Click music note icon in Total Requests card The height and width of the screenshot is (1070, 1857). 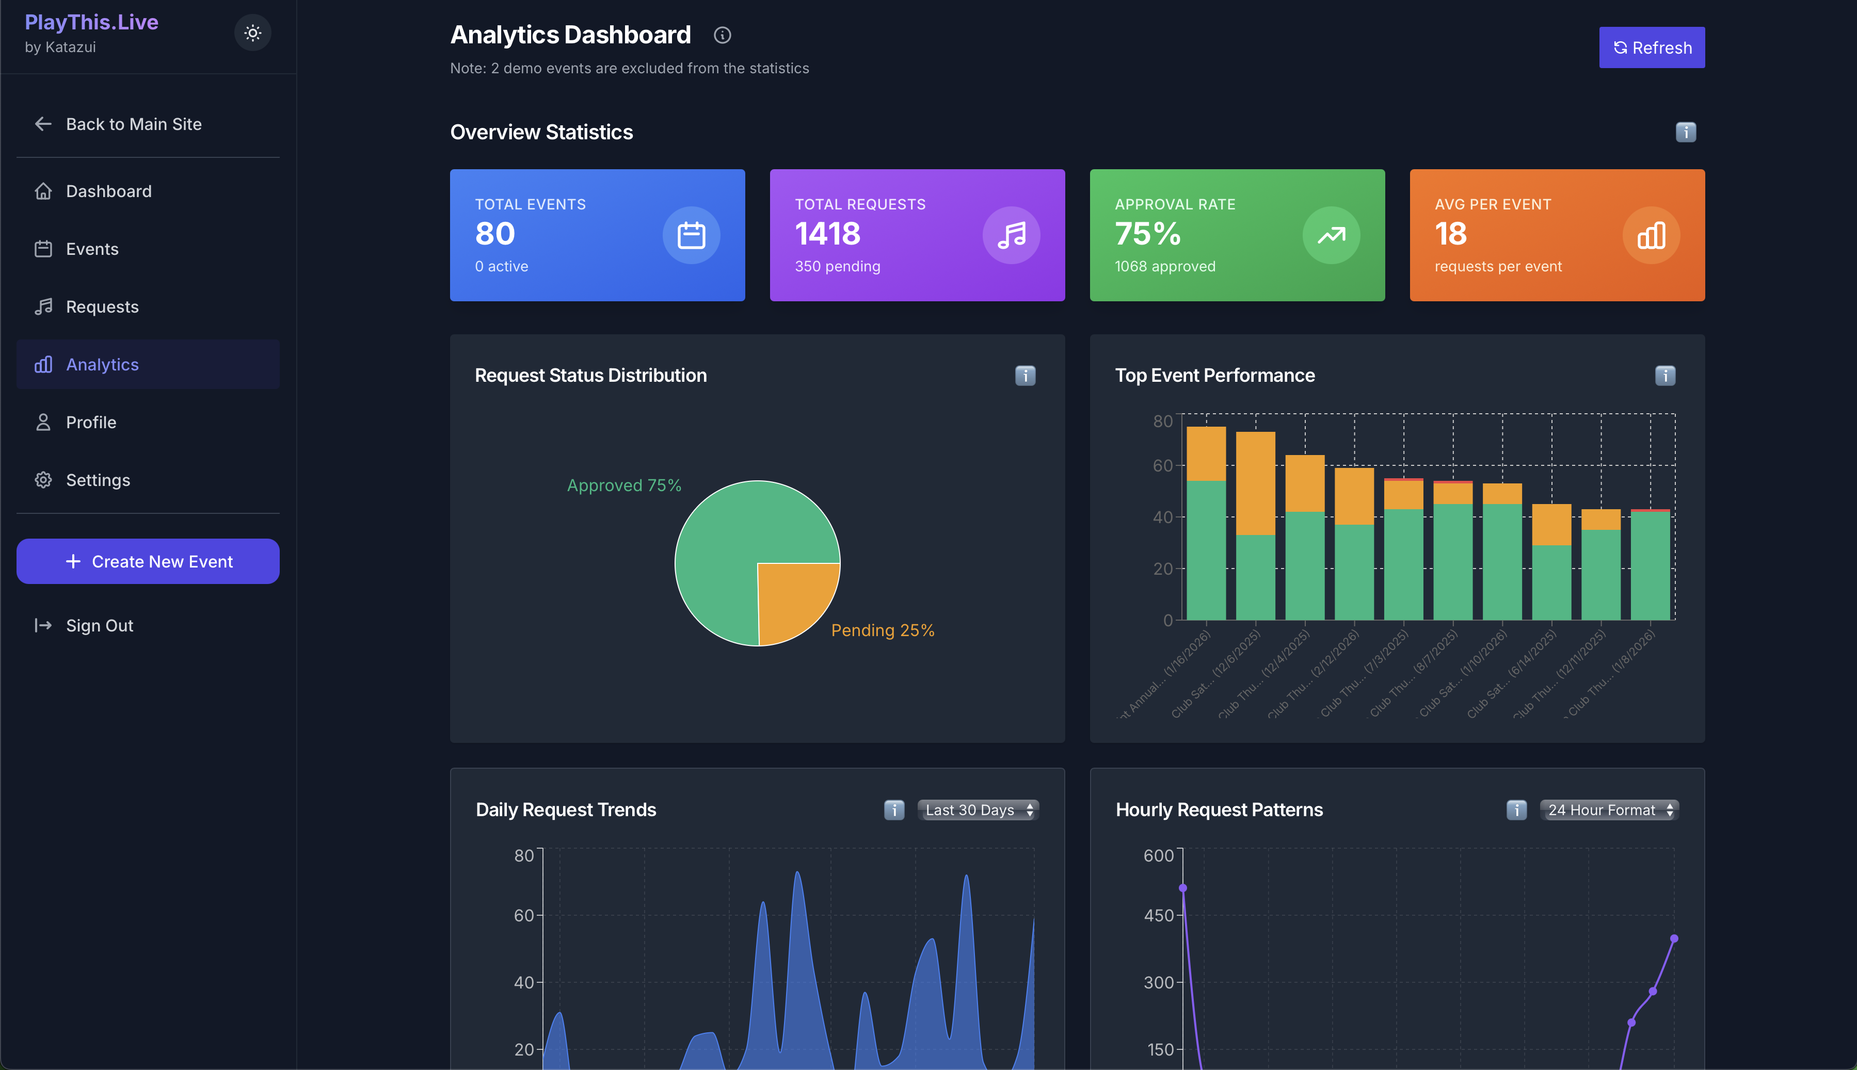tap(1011, 235)
